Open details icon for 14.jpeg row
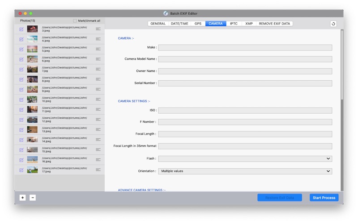Screen dimensions: 358x223 (98, 140)
